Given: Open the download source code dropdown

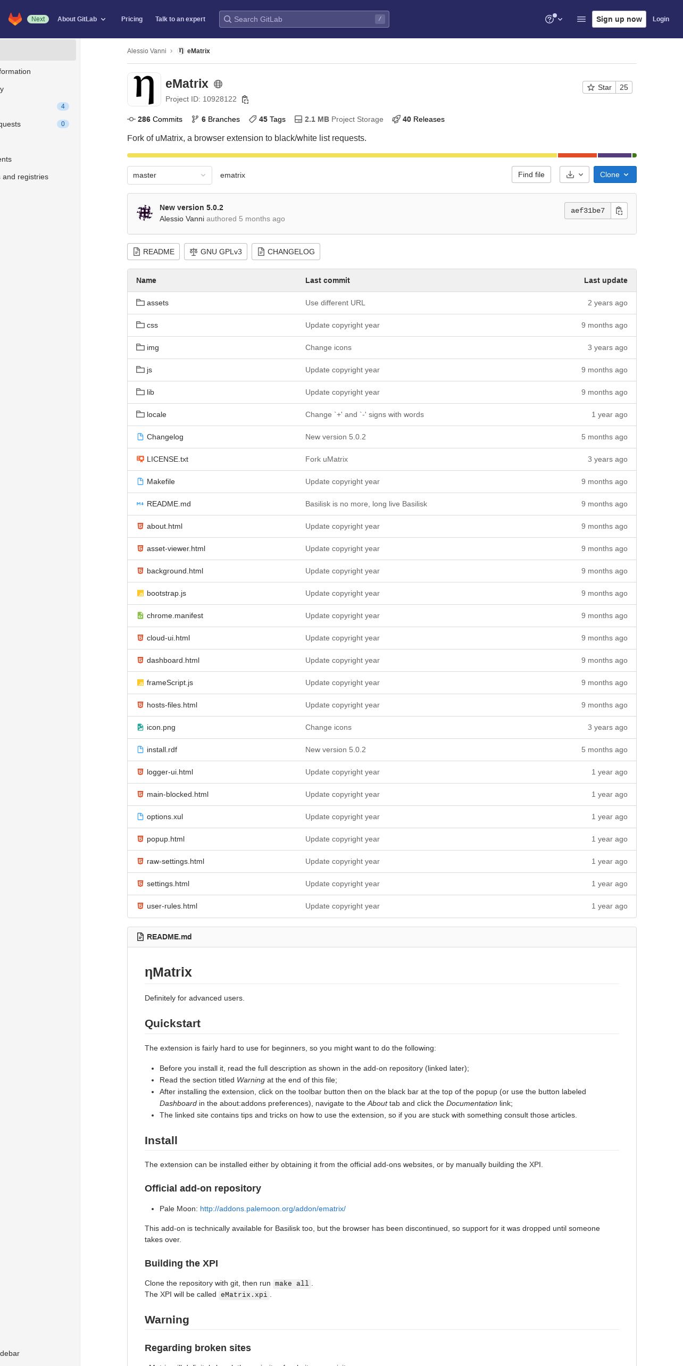Looking at the screenshot, I should (574, 174).
